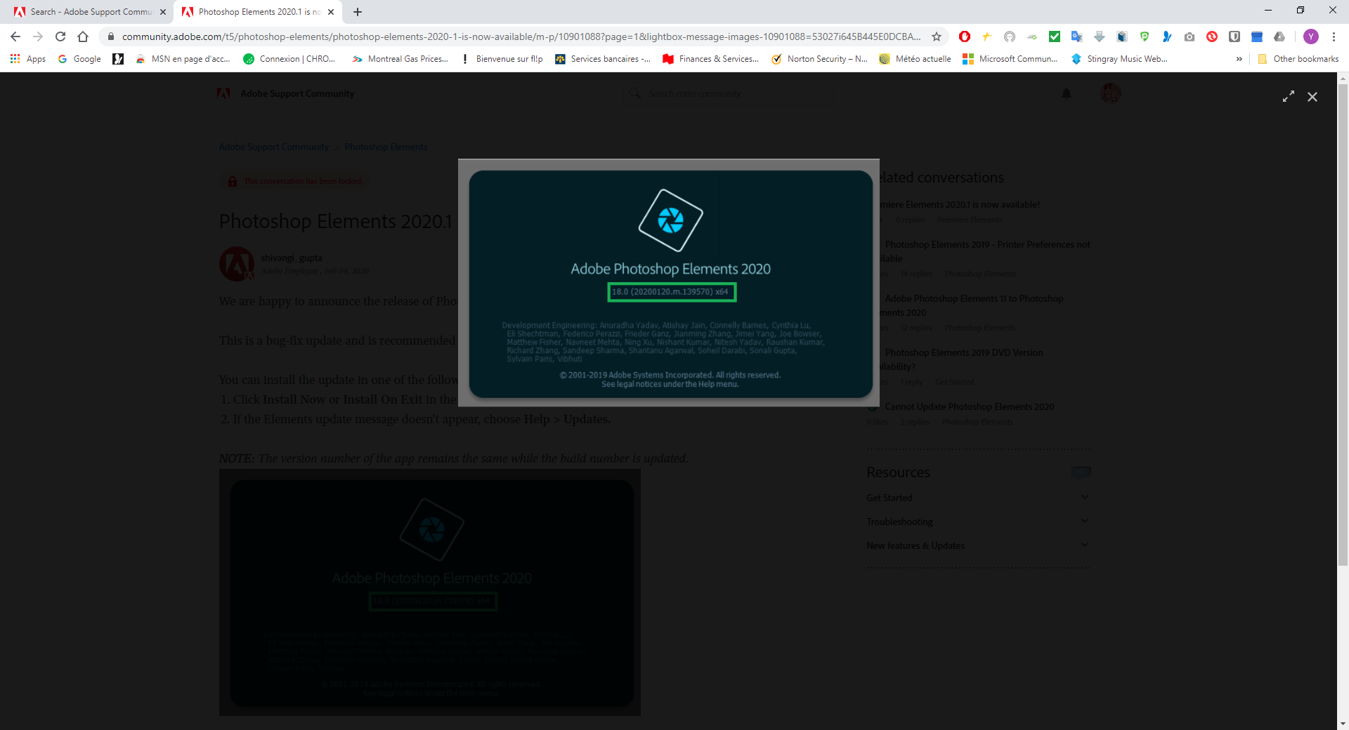Click the AdBlock red stop-hand extension icon
1349x730 pixels.
tap(965, 36)
